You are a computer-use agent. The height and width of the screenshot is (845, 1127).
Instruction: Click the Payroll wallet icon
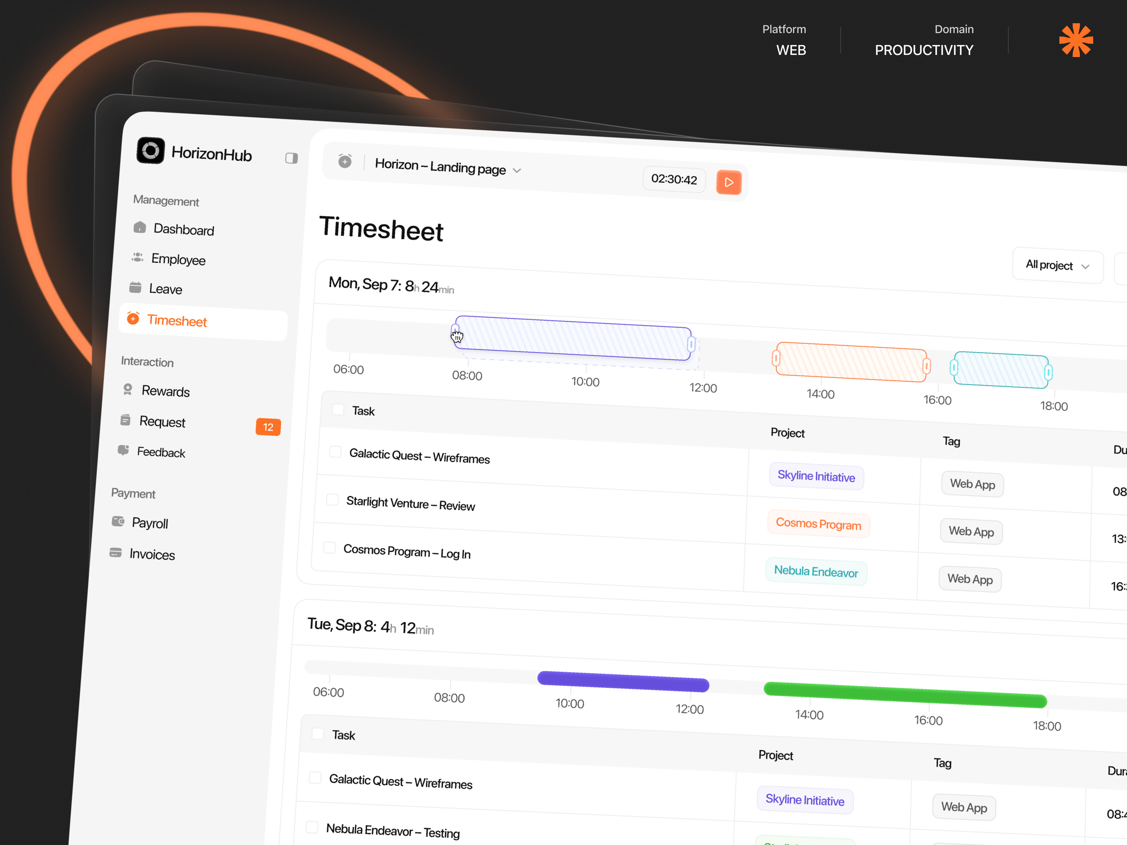click(118, 521)
